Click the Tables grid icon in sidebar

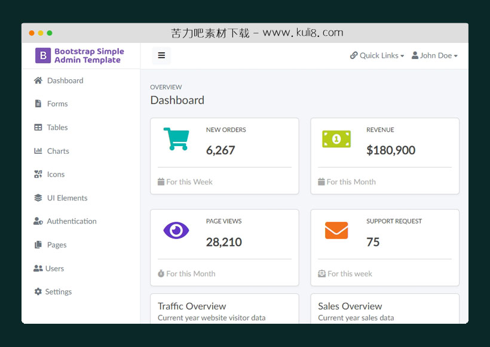click(38, 127)
